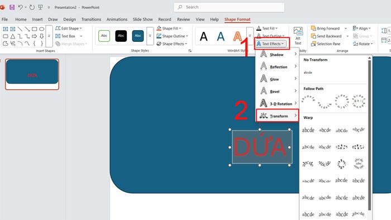Open Text Fill dropdown
The image size is (391, 220).
267,28
